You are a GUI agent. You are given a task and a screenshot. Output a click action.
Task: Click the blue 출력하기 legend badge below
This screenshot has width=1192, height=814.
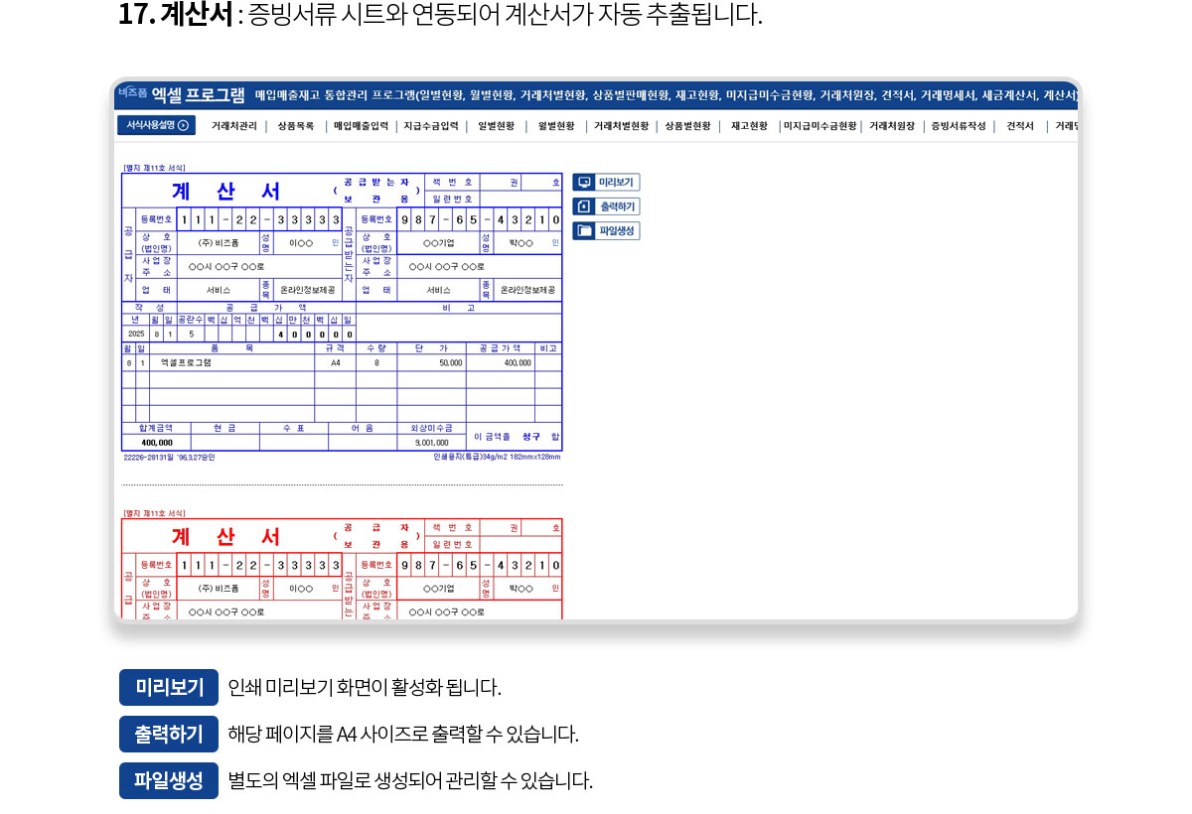(169, 734)
